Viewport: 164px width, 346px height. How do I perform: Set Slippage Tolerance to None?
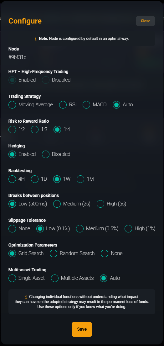pyautogui.click(x=12, y=229)
